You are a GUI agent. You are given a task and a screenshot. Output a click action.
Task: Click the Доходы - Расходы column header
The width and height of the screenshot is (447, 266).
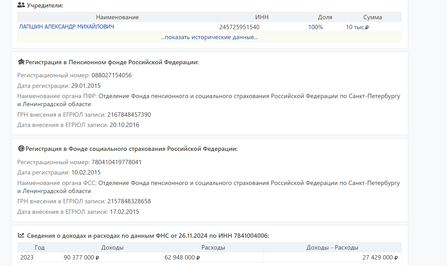[x=332, y=247]
